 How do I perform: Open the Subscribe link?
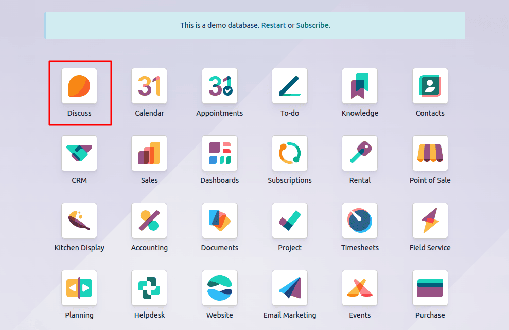click(x=313, y=25)
